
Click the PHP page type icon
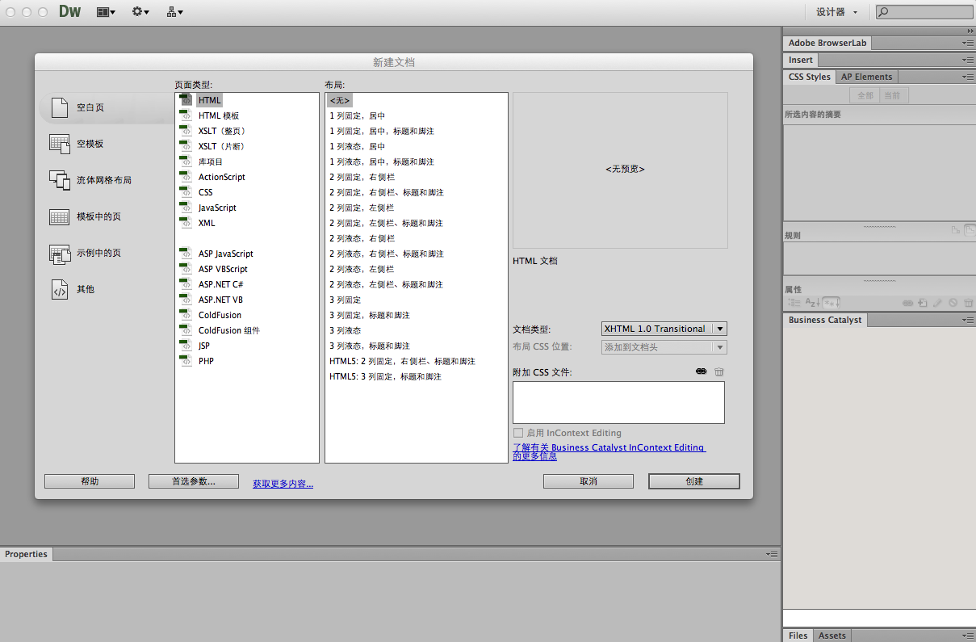[x=186, y=361]
